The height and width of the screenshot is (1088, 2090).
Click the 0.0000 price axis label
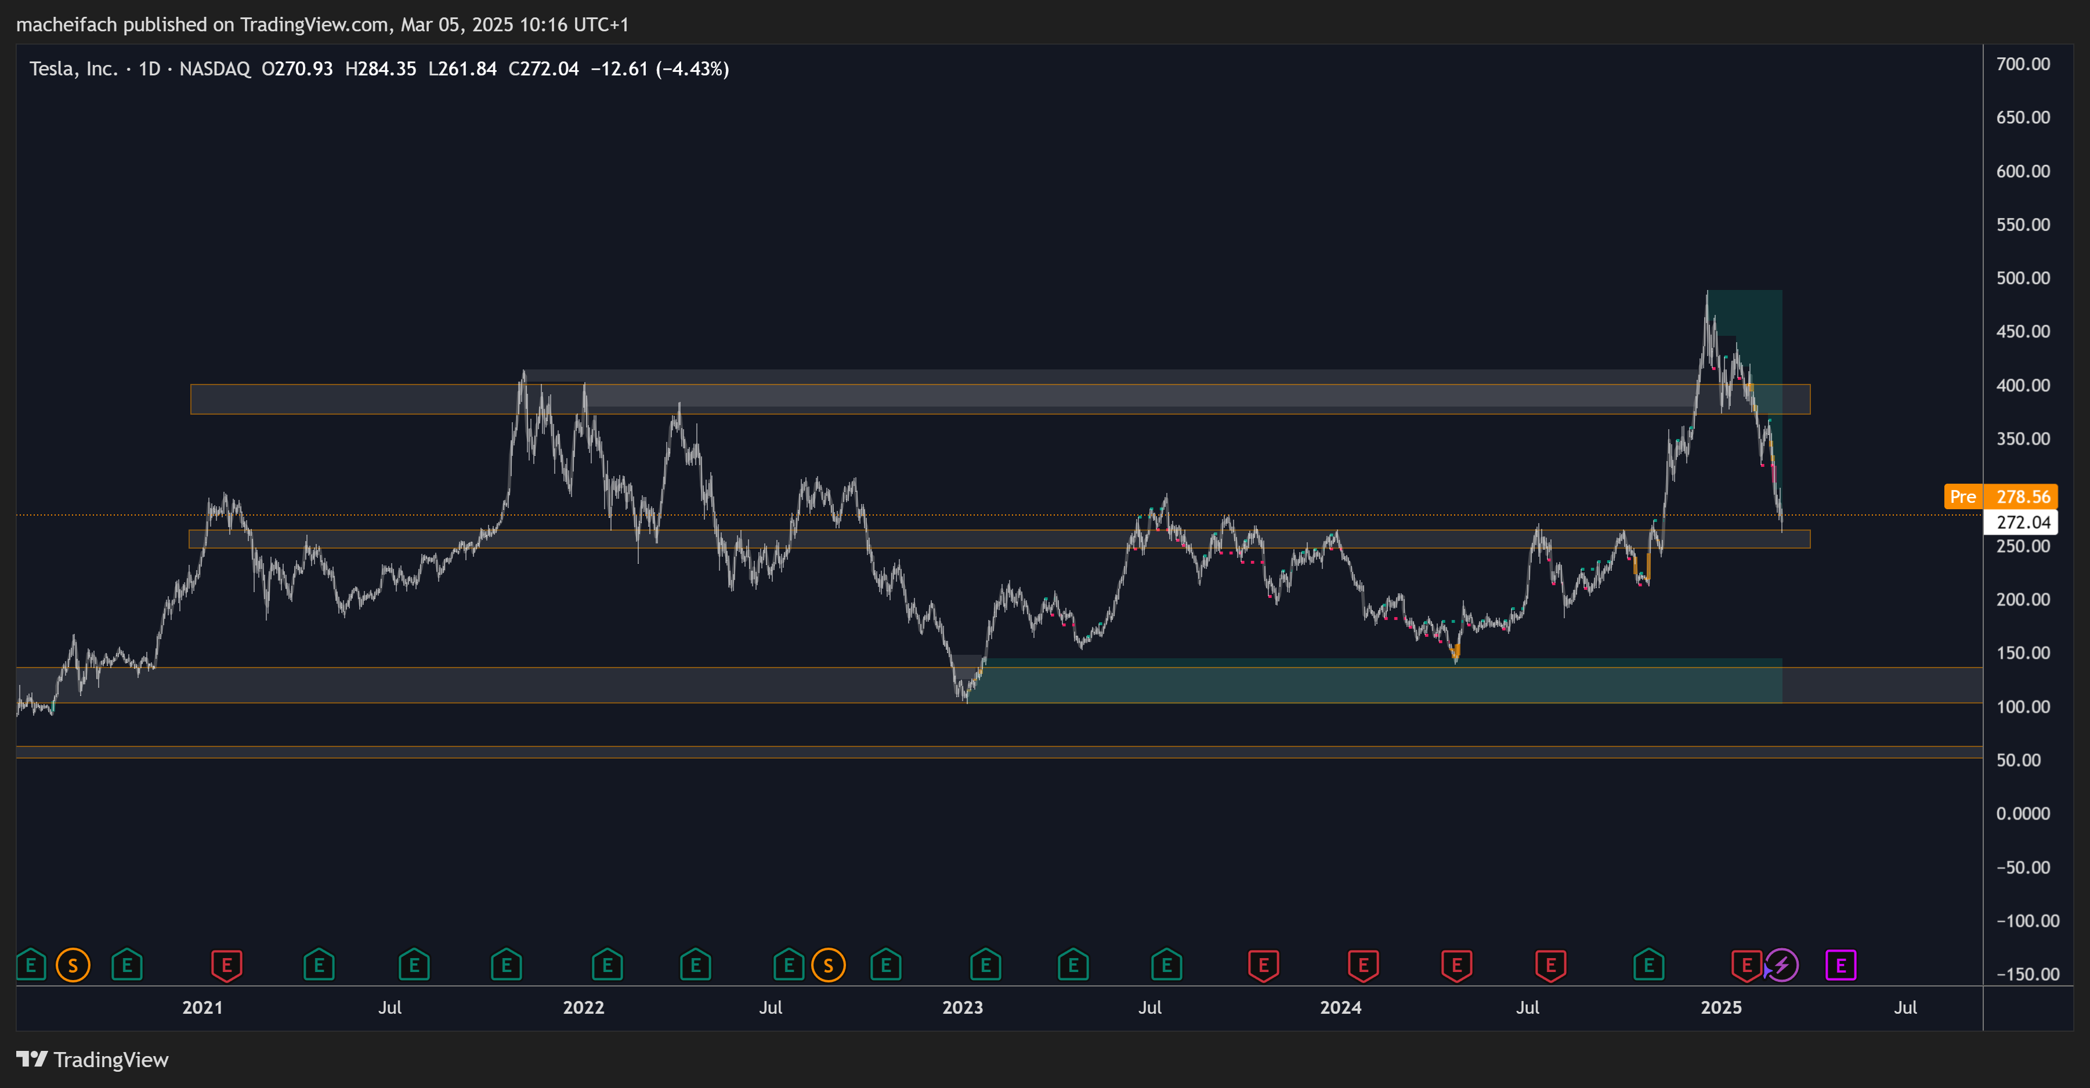(x=2023, y=813)
